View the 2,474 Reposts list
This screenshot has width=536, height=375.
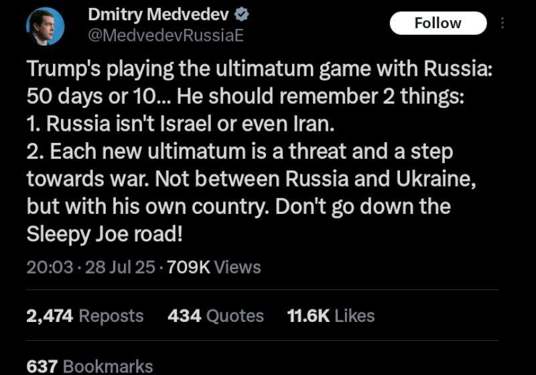tap(84, 315)
